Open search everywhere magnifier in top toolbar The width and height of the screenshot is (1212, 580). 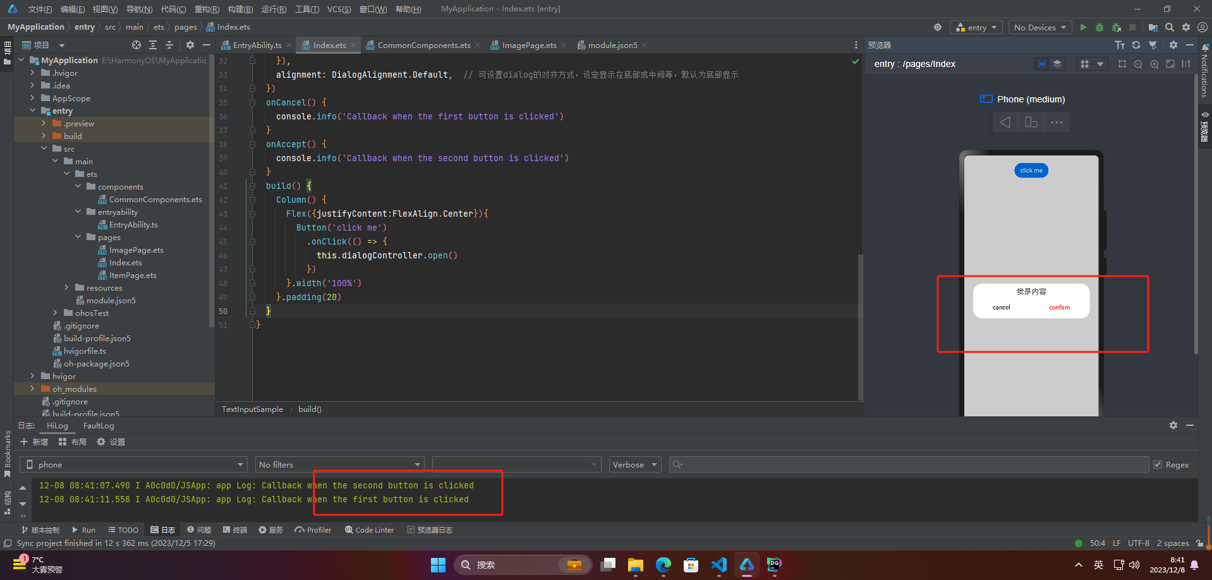click(x=1170, y=27)
